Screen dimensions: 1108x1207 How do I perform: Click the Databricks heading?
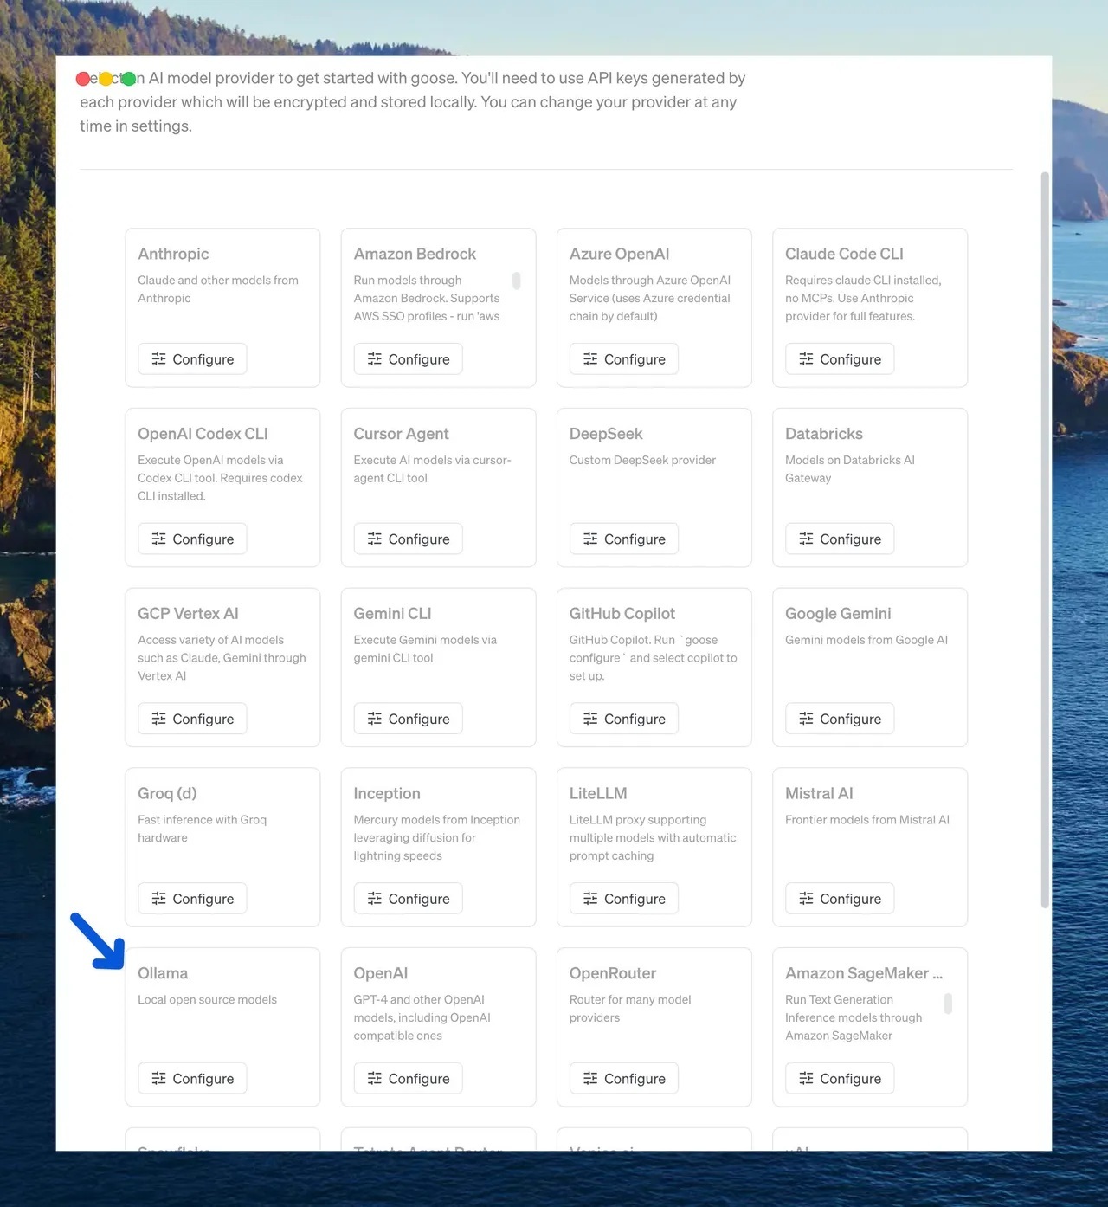[824, 434]
